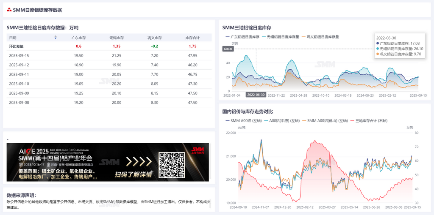Click the 巩义库存 column header
Screen dimensions: 434x215
[154, 38]
